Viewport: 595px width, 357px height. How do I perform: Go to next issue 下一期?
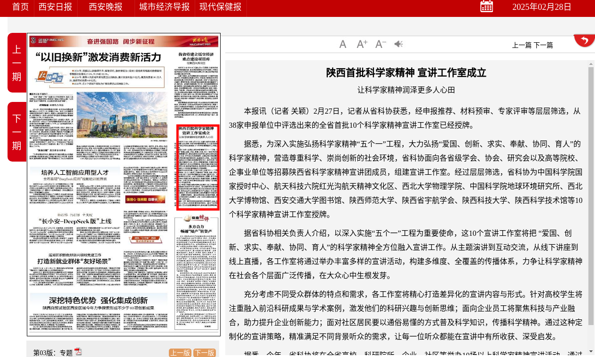[x=17, y=132]
